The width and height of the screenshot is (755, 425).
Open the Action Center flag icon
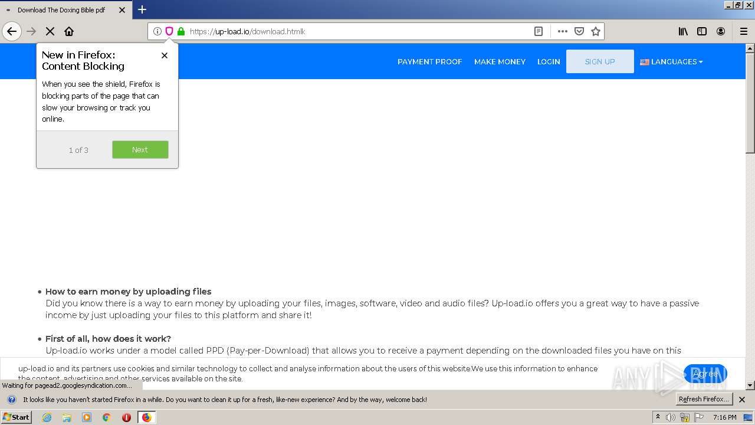click(x=699, y=417)
